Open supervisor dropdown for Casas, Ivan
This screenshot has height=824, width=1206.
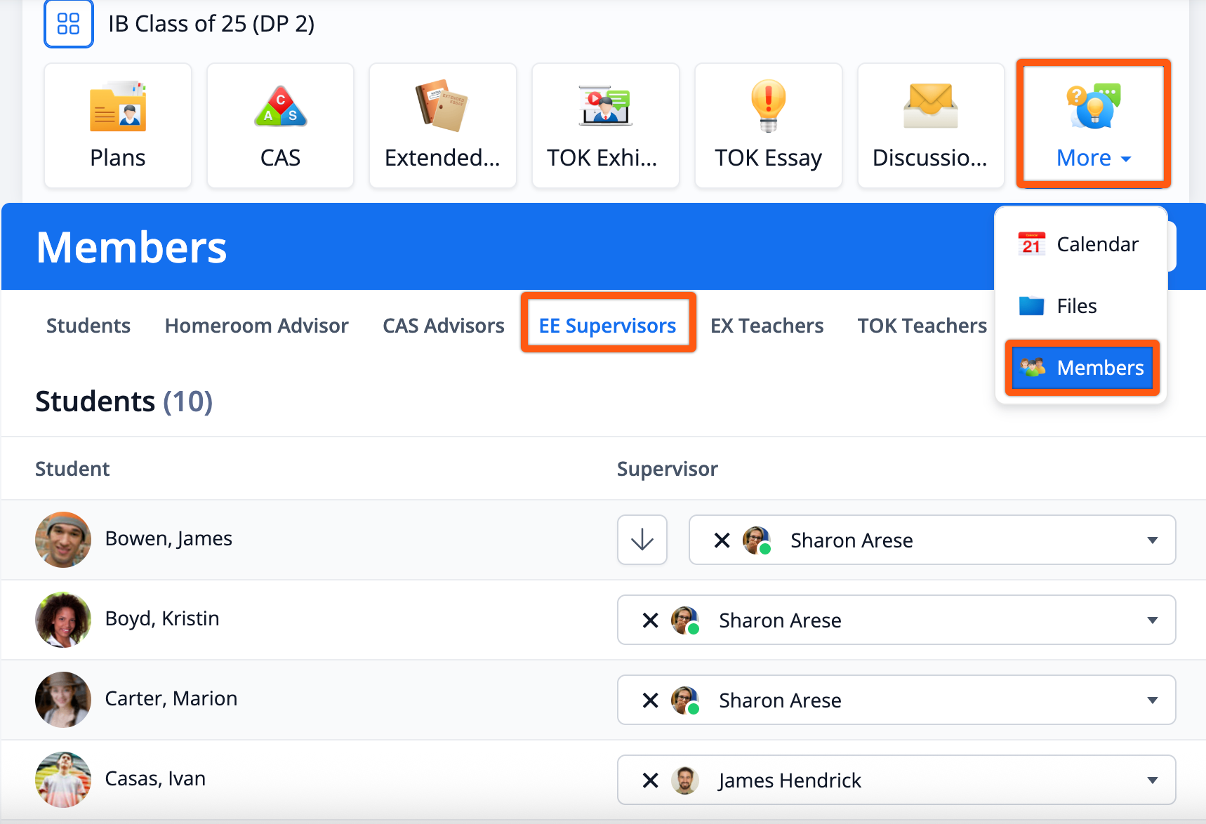[x=1152, y=780]
